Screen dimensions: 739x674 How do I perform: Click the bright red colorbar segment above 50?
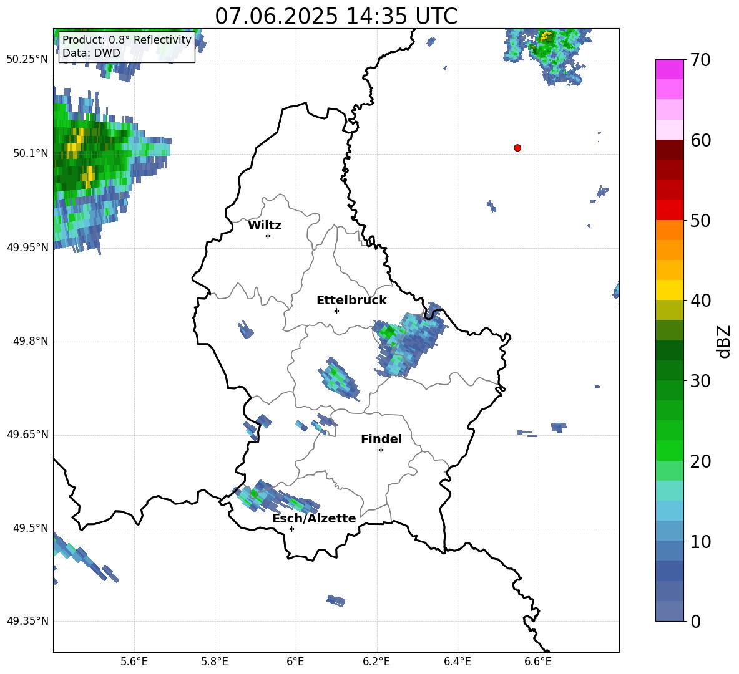pos(669,210)
